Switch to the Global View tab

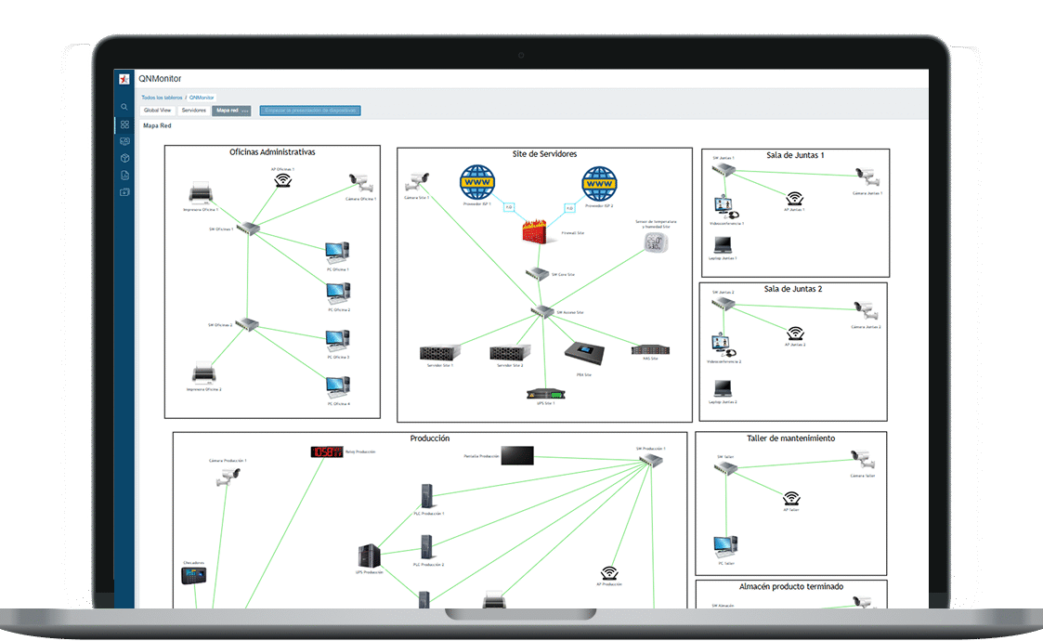click(157, 111)
